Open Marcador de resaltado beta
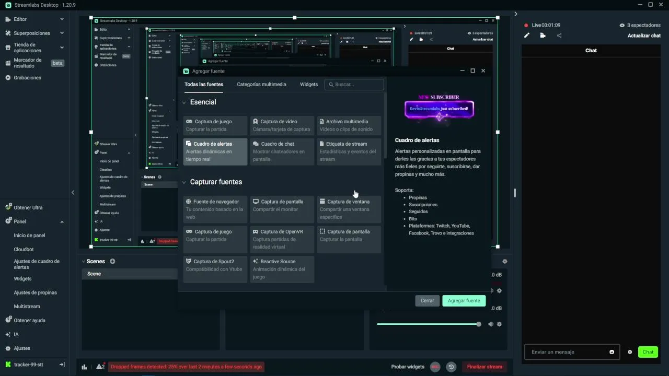669x376 pixels. pos(34,63)
